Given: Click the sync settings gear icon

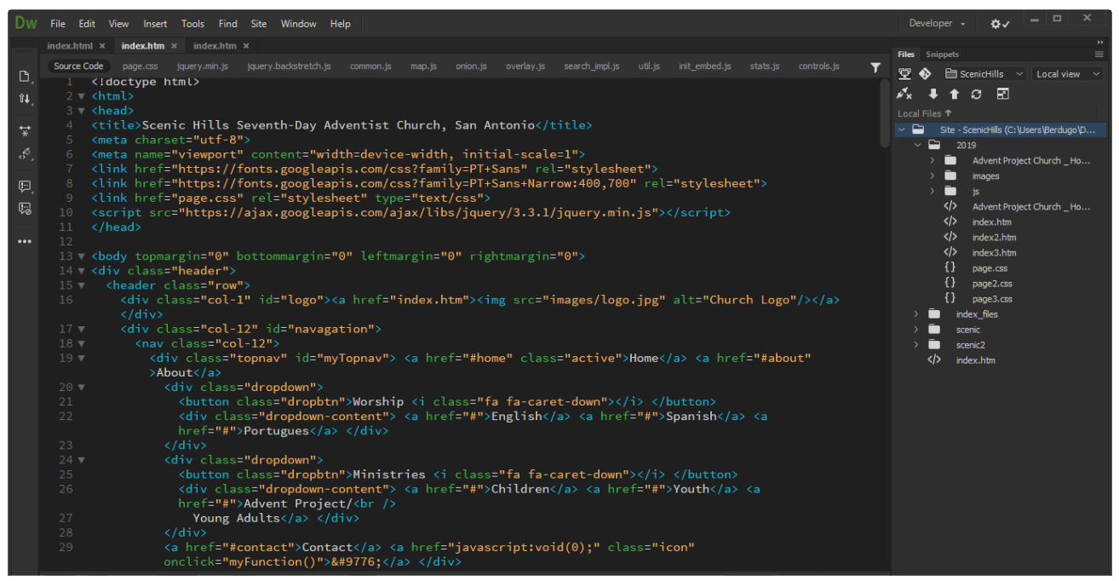Looking at the screenshot, I should (x=1000, y=24).
